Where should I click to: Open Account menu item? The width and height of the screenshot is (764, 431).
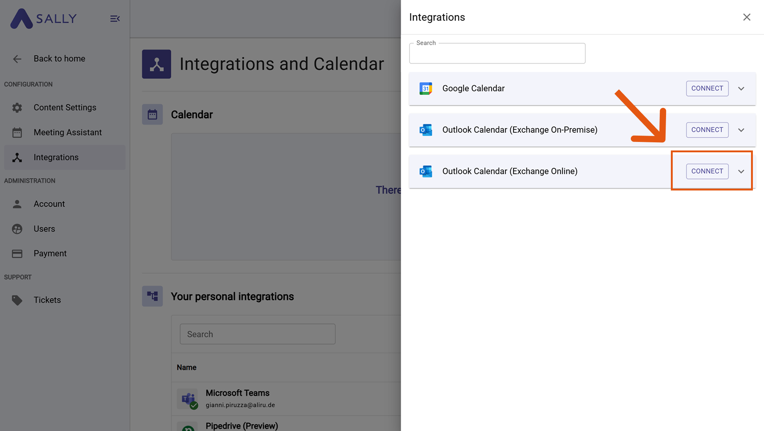65,204
